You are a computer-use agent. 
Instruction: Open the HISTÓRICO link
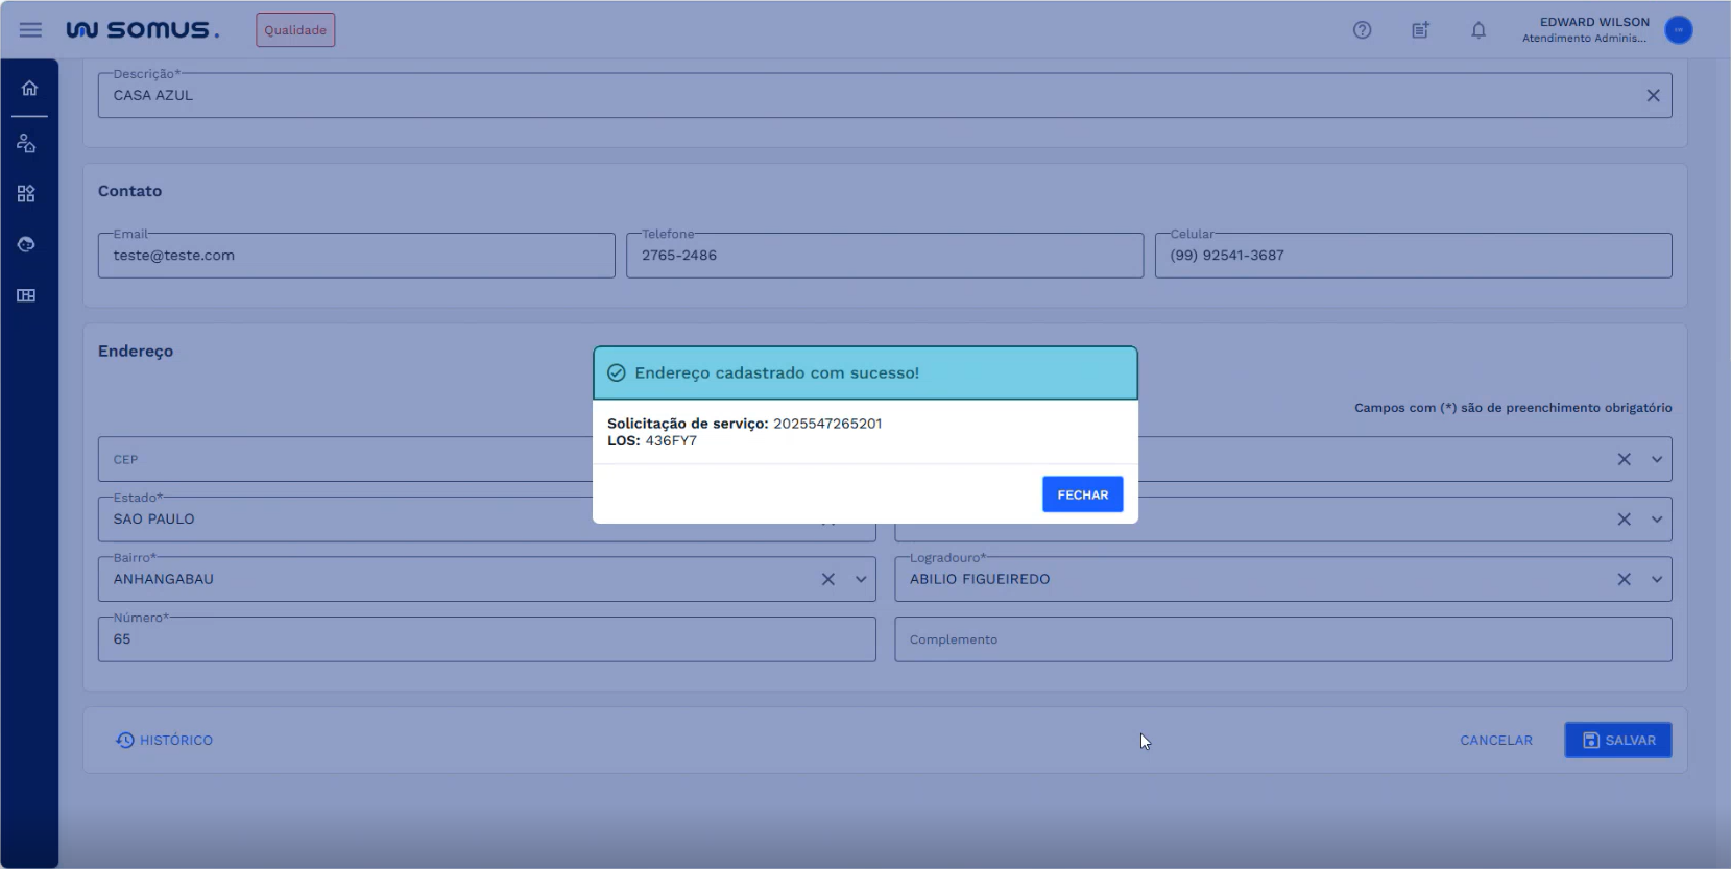point(165,740)
